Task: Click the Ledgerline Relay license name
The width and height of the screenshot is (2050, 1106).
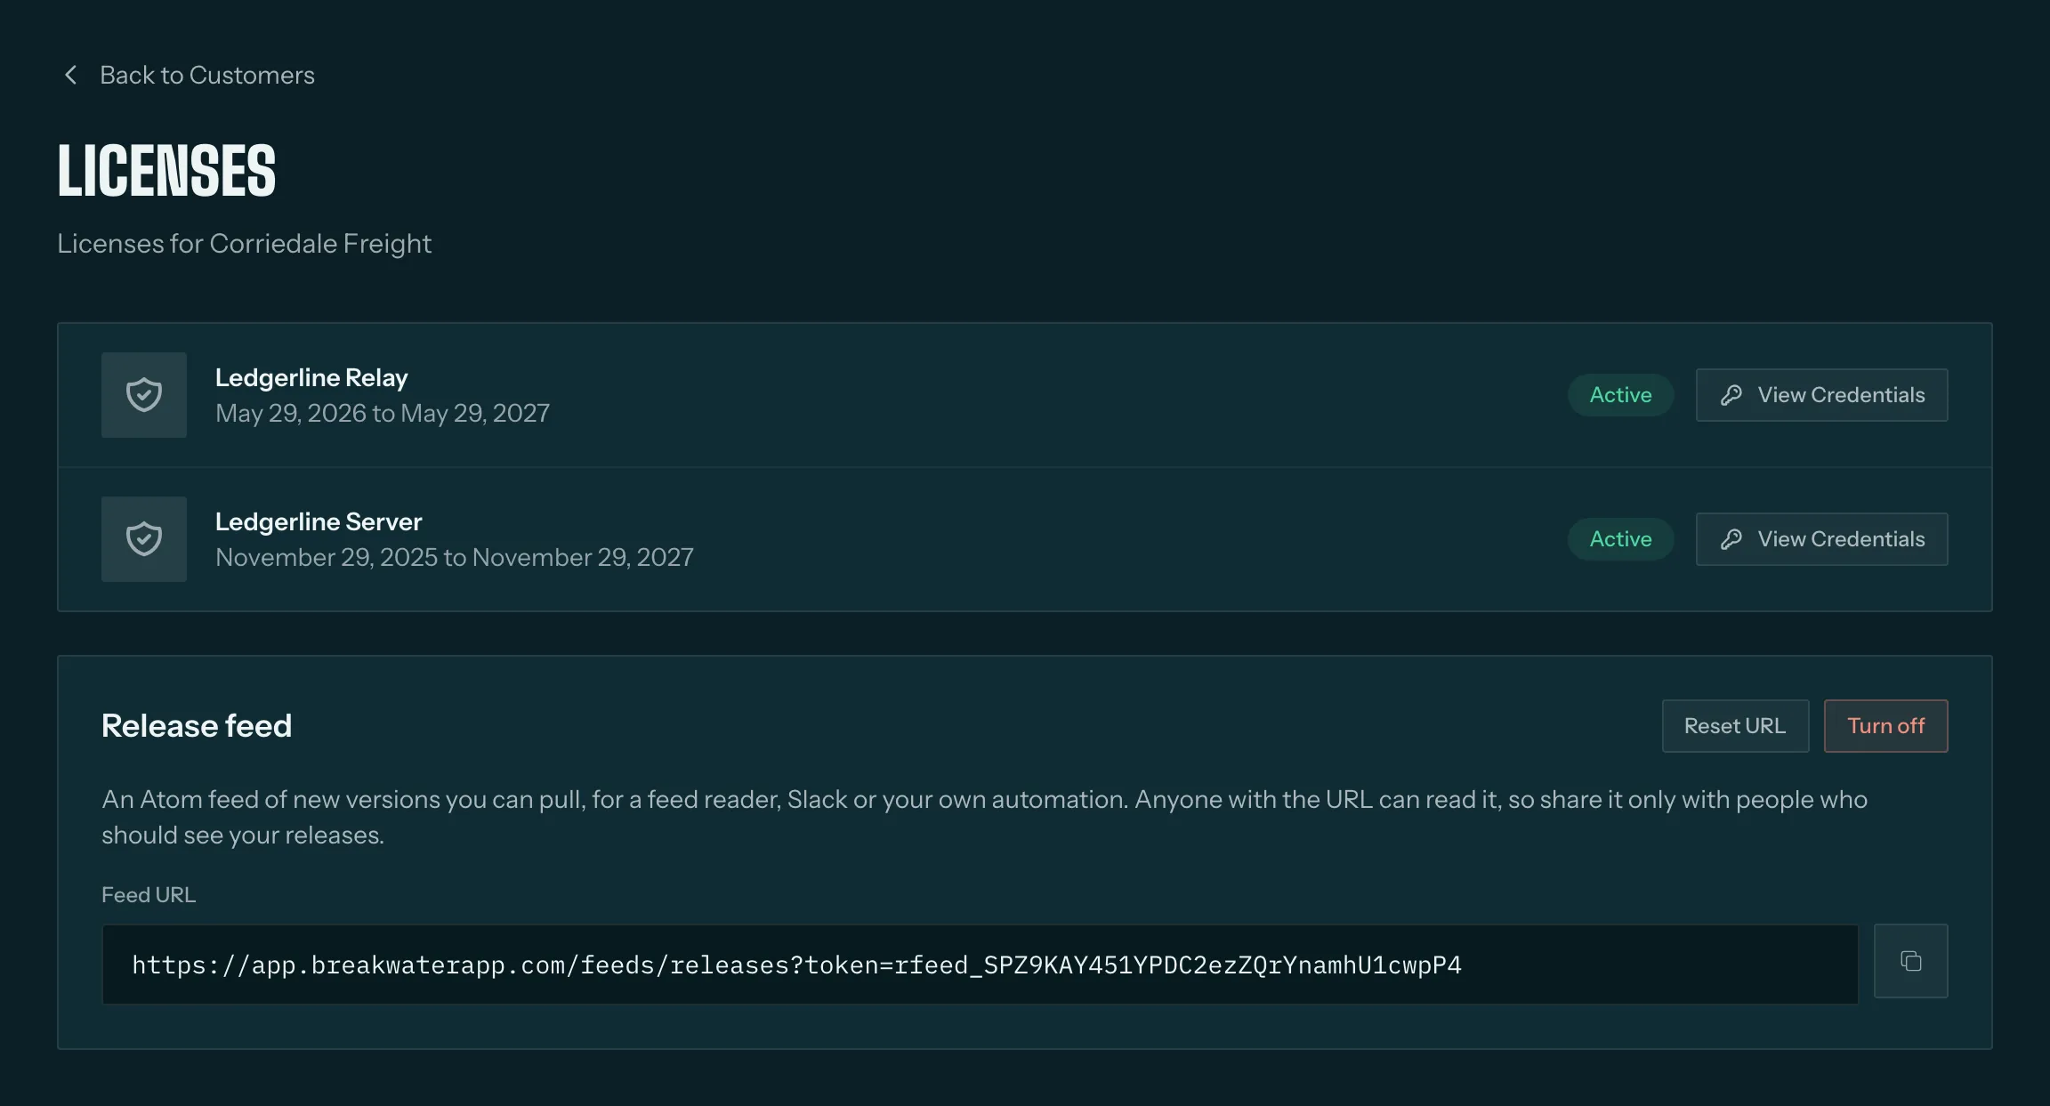Action: (x=311, y=377)
